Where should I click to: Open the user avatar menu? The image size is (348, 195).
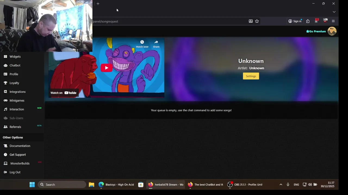tap(332, 31)
